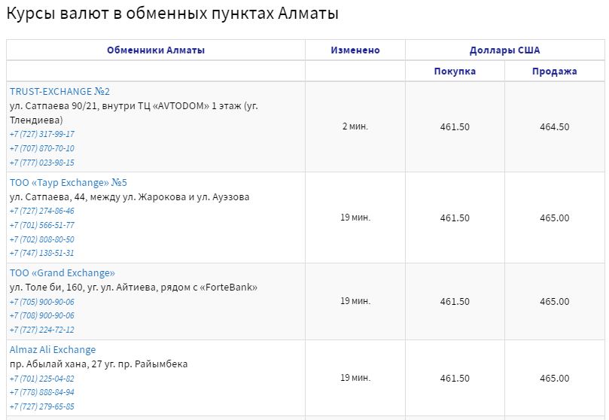
Task: Click the Изменено column header
Action: 355,50
